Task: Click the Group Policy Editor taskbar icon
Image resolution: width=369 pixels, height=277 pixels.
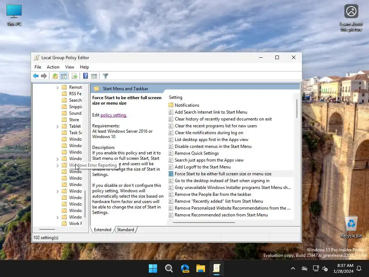Action: [x=217, y=268]
